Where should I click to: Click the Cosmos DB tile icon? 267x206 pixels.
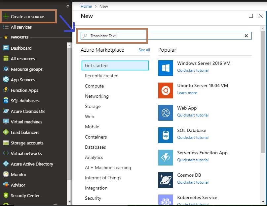(166, 180)
